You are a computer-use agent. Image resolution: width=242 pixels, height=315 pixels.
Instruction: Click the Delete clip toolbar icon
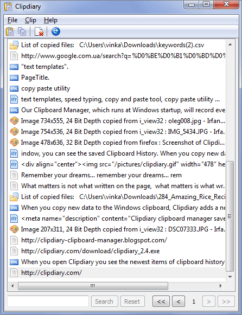coord(39,31)
